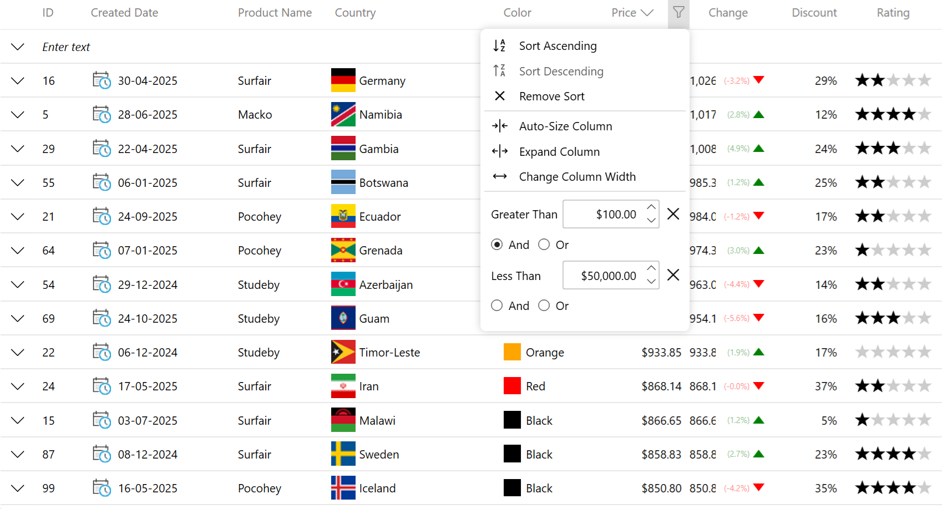Click the calendar icon beside 30-04-2025

(x=102, y=80)
